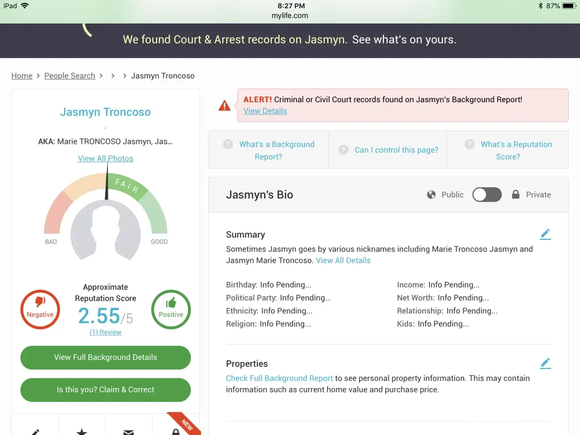Tap the Bluetooth icon in the status bar
Viewport: 580px width, 435px height.
[x=540, y=6]
